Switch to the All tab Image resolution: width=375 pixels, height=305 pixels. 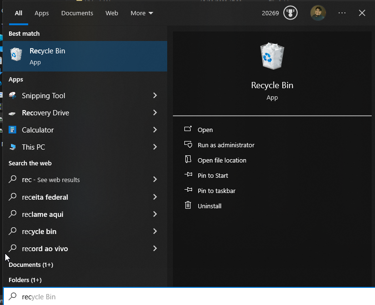pyautogui.click(x=19, y=13)
